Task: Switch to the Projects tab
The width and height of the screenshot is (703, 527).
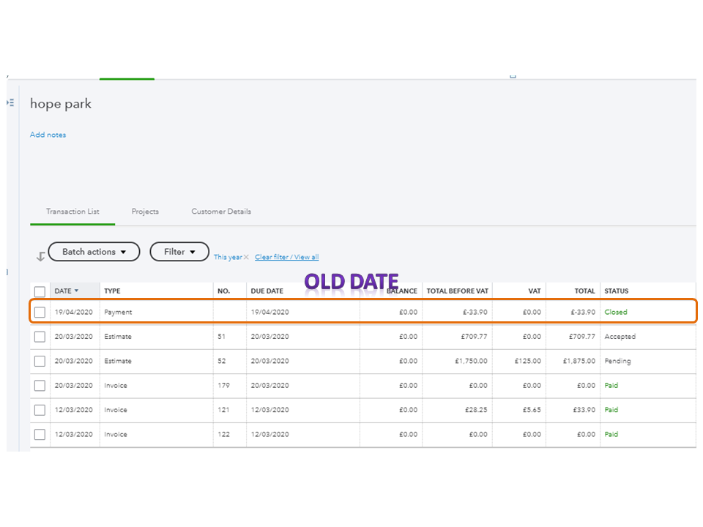Action: pos(145,212)
